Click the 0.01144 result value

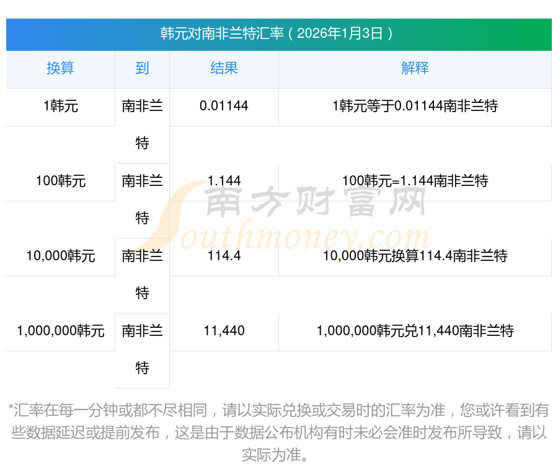pyautogui.click(x=224, y=106)
